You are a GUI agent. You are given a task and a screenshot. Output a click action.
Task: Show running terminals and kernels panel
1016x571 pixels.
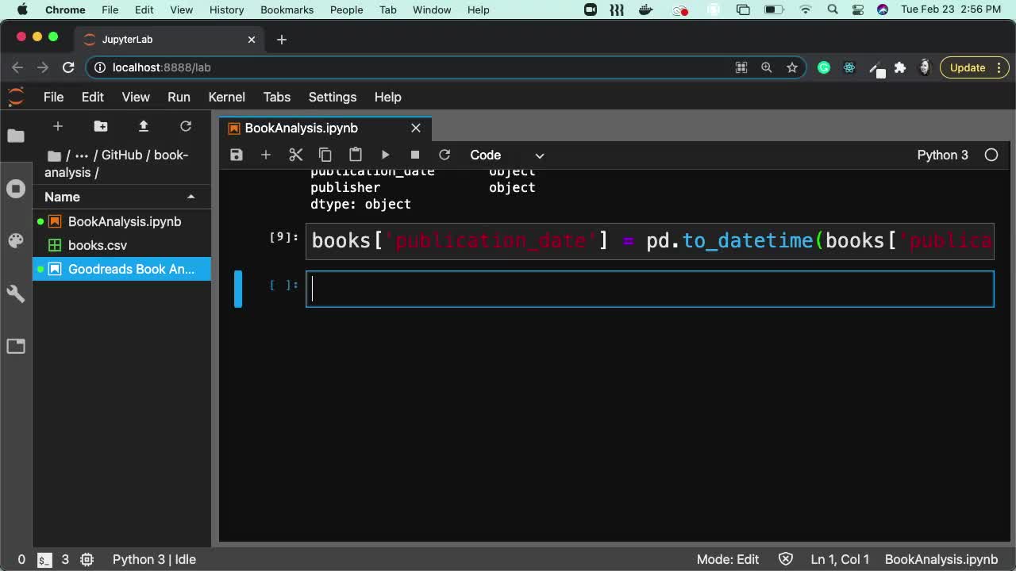click(16, 189)
